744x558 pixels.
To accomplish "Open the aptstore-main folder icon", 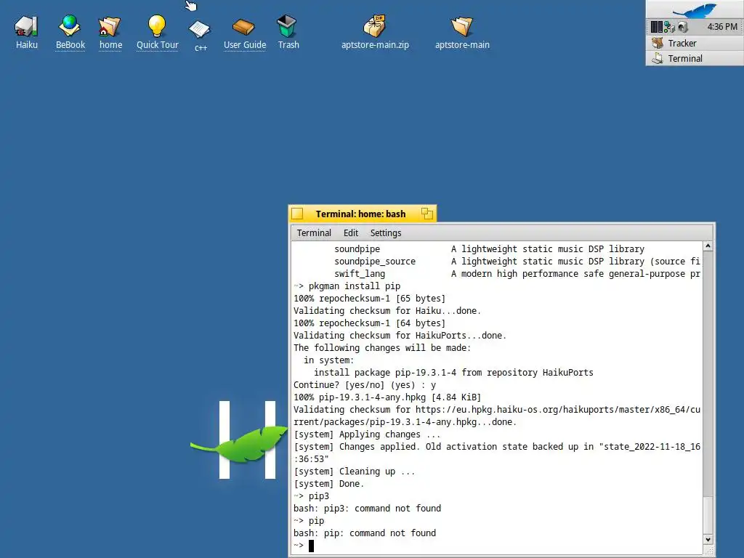I will pyautogui.click(x=461, y=27).
